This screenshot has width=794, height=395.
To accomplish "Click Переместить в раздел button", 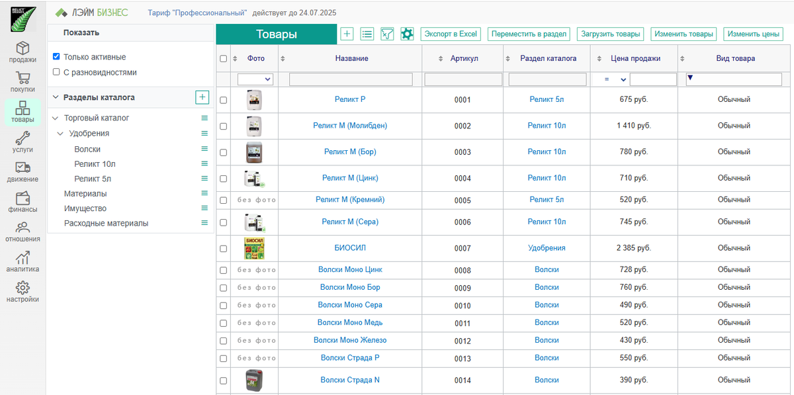I will 529,34.
